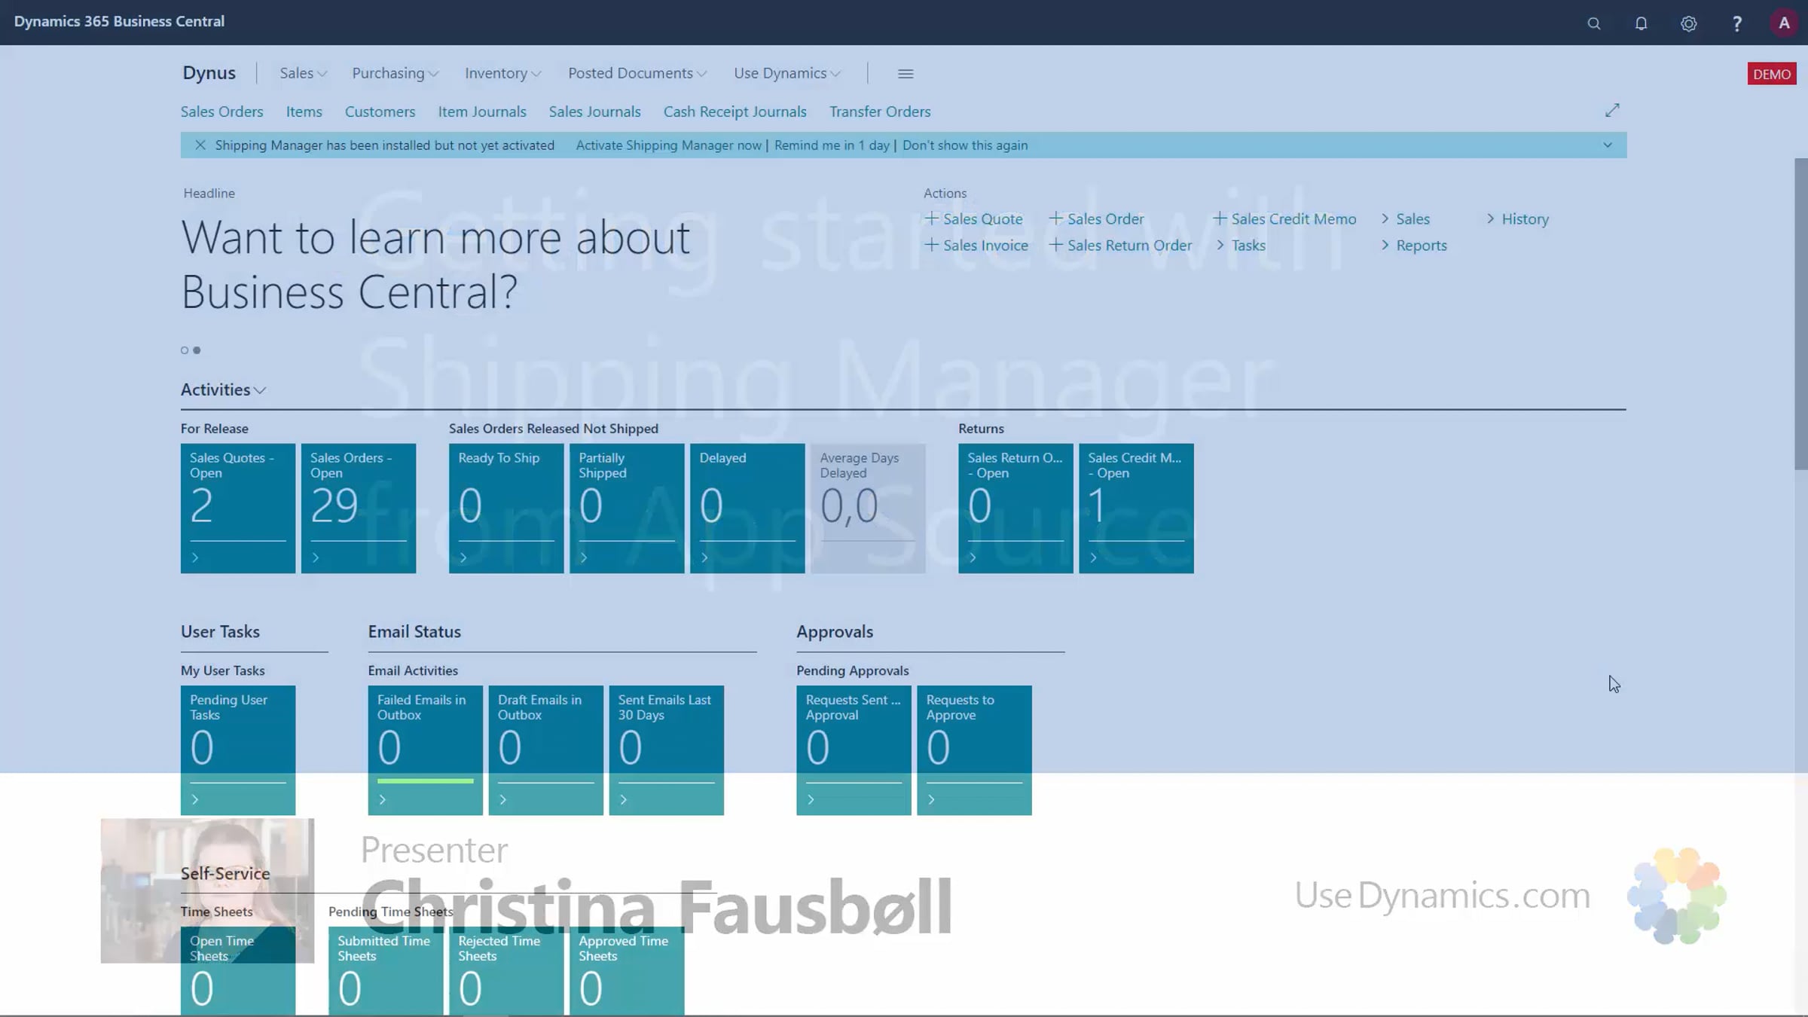Create a new Sales Order
Image resolution: width=1808 pixels, height=1017 pixels.
1097,219
